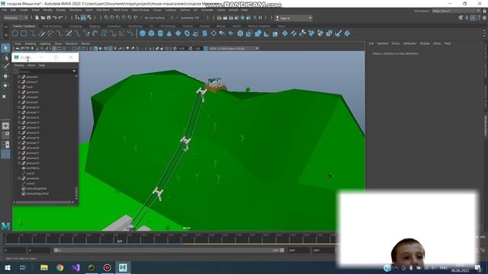Toggle the Attribute Editor panel icon

tap(473, 18)
